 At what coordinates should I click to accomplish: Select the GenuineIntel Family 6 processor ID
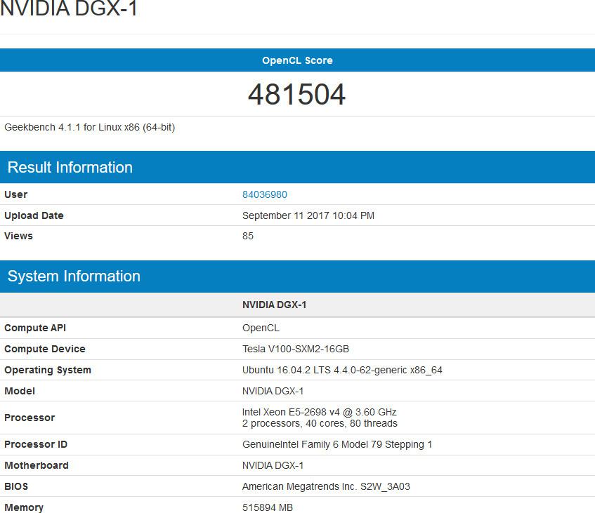click(x=337, y=444)
